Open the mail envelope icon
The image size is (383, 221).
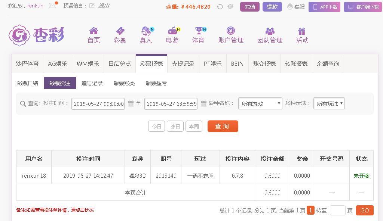click(52, 5)
